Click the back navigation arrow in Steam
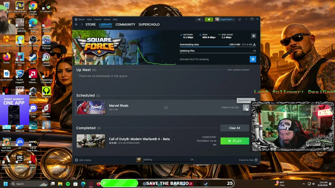The width and height of the screenshot is (335, 188). [x=76, y=25]
